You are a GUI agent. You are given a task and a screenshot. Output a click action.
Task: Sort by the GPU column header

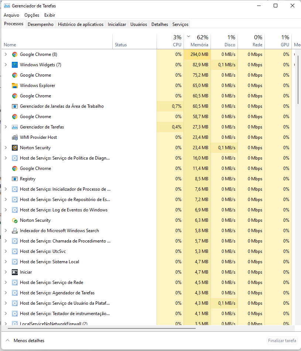[278, 41]
